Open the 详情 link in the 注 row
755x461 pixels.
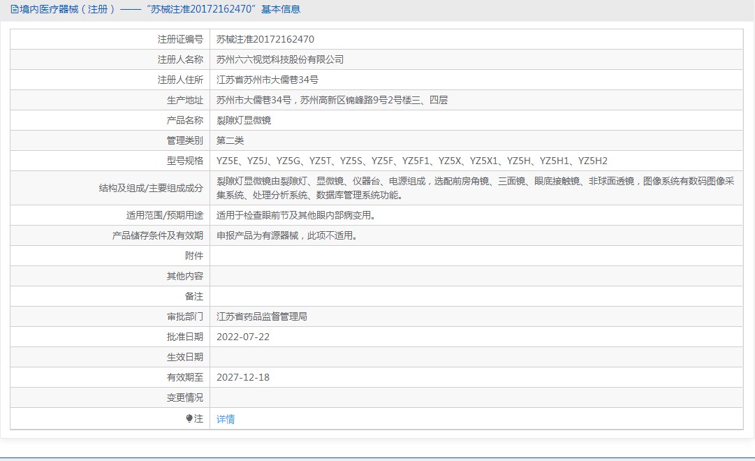[x=226, y=419]
